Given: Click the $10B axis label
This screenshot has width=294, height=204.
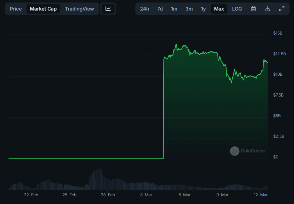Looking at the screenshot, I should pos(278,74).
